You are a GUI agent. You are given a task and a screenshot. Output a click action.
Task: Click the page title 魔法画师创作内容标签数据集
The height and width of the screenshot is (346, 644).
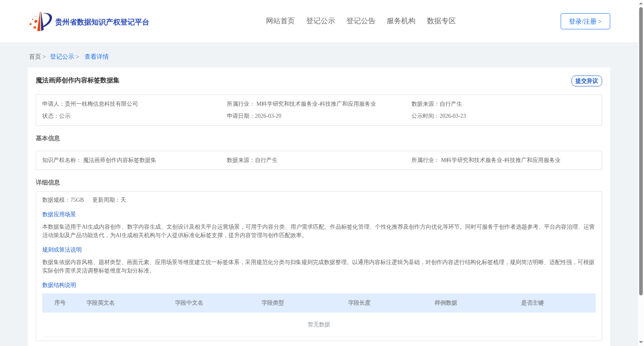pyautogui.click(x=77, y=80)
